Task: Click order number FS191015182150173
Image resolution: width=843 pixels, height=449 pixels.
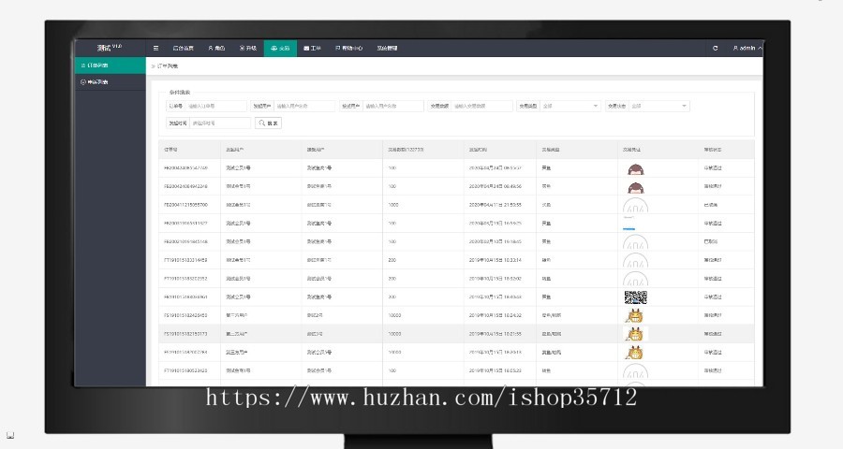Action: click(x=185, y=334)
